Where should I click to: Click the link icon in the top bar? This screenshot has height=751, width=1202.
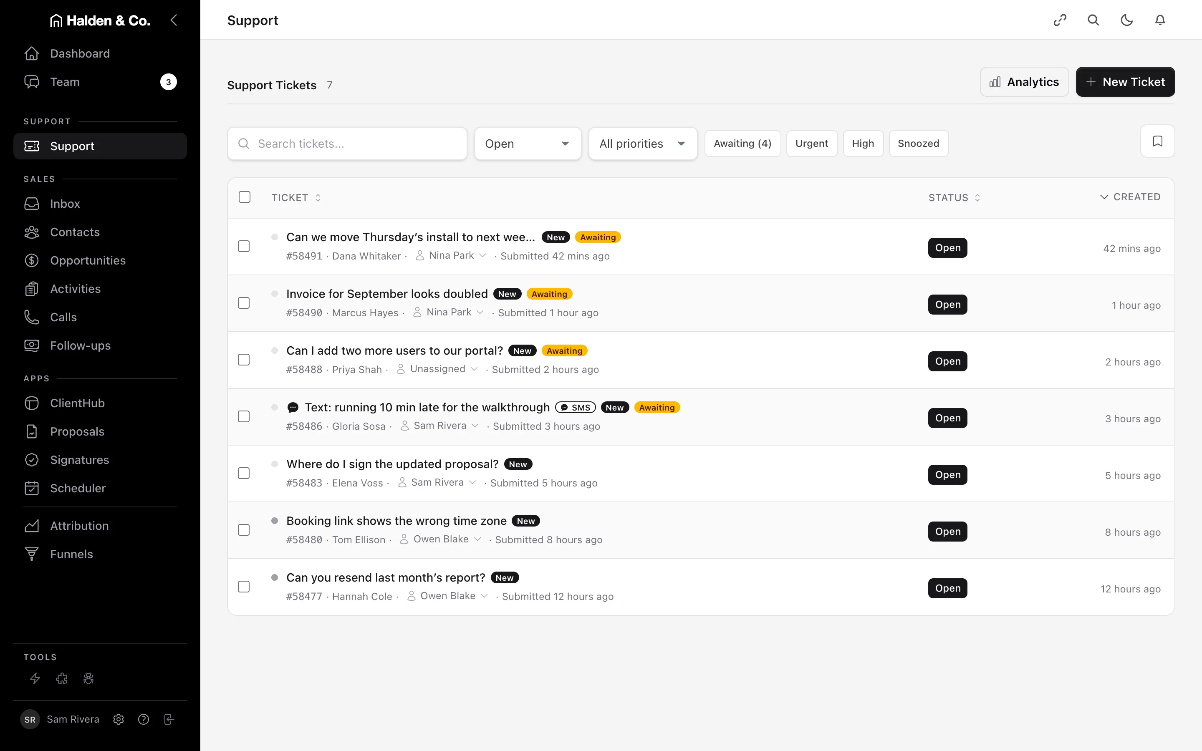pos(1060,20)
